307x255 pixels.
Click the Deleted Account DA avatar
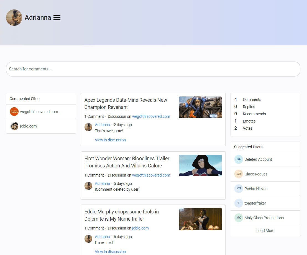239,159
